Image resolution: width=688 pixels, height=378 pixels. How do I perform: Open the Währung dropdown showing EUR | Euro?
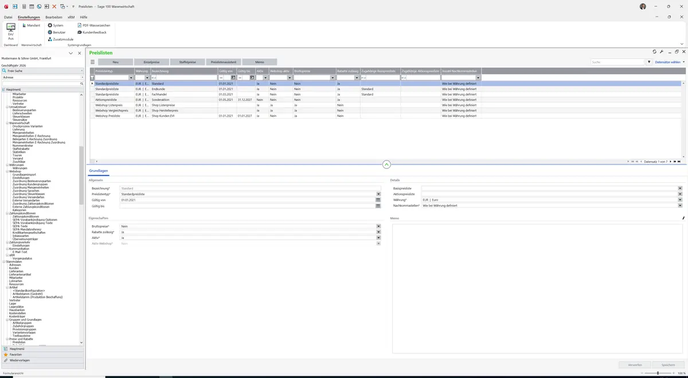coord(680,200)
